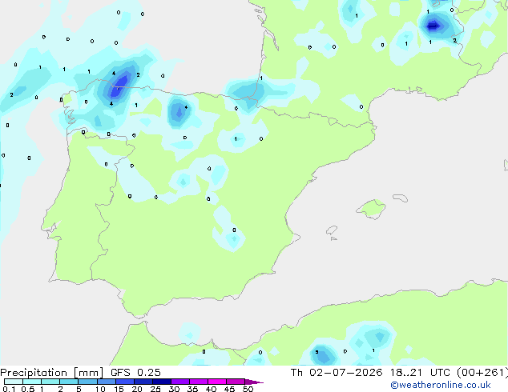
Task: Click the dark blue precipitation maximum over France
Action: [433, 26]
